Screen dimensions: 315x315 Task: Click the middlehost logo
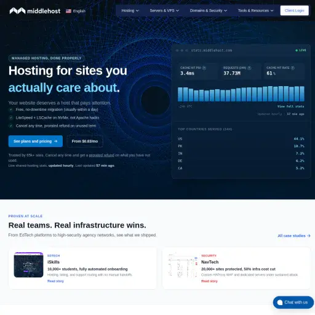(35, 11)
